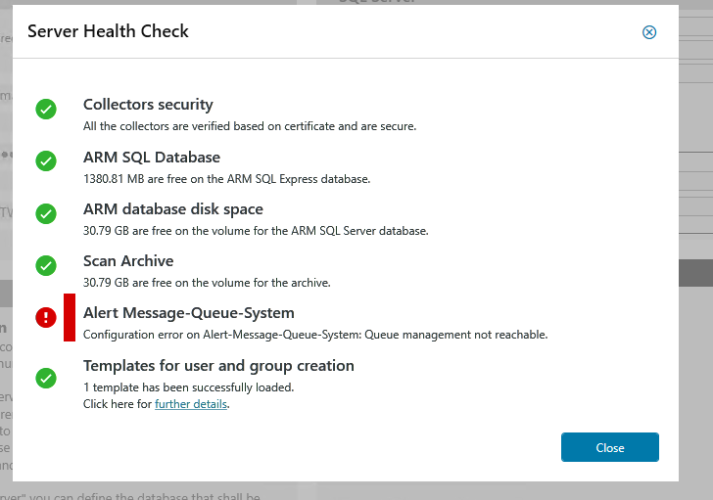Click the 1380.81 MB free database message
This screenshot has width=713, height=500.
point(227,179)
